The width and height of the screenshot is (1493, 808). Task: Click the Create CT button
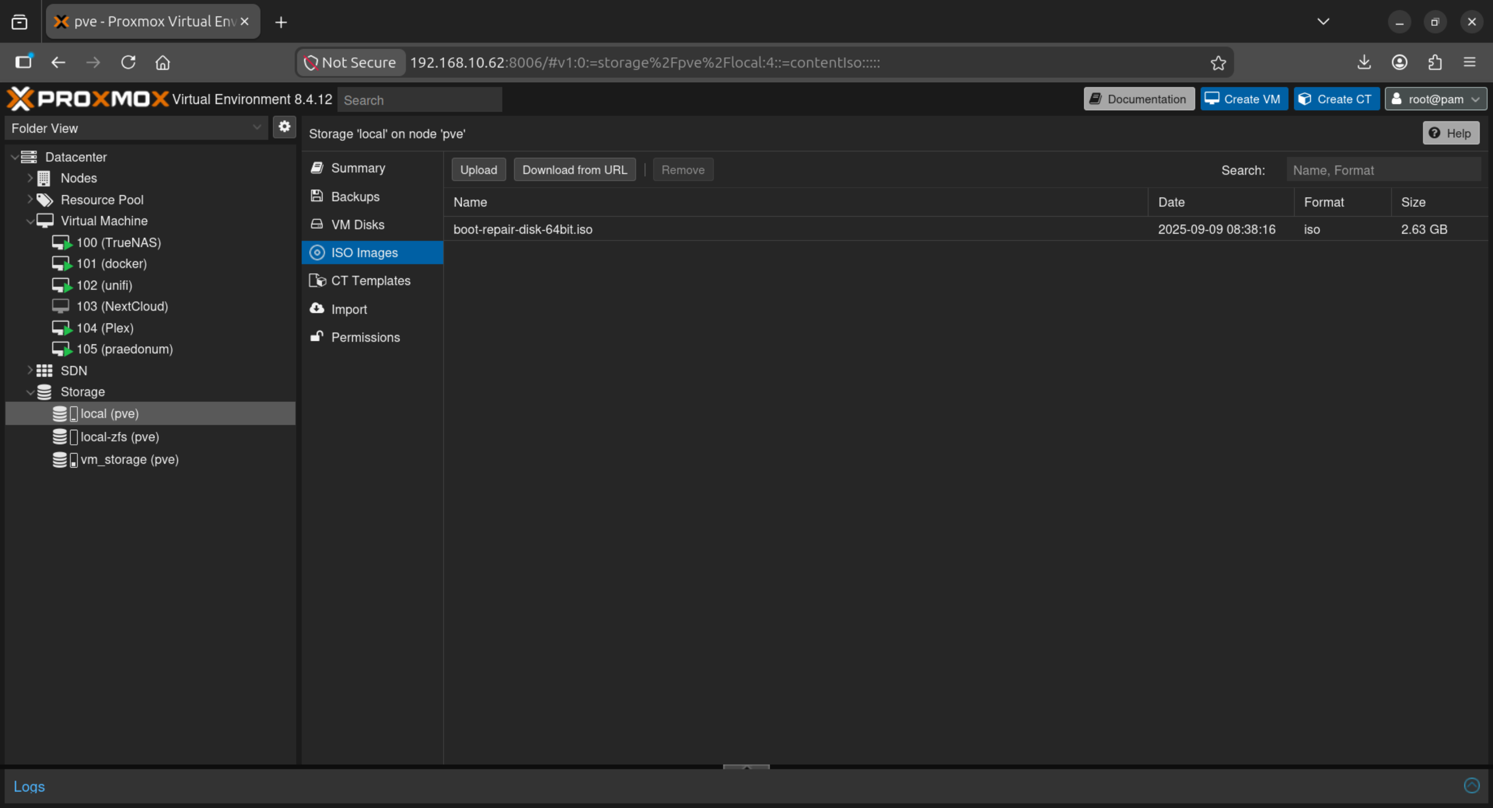(1336, 99)
